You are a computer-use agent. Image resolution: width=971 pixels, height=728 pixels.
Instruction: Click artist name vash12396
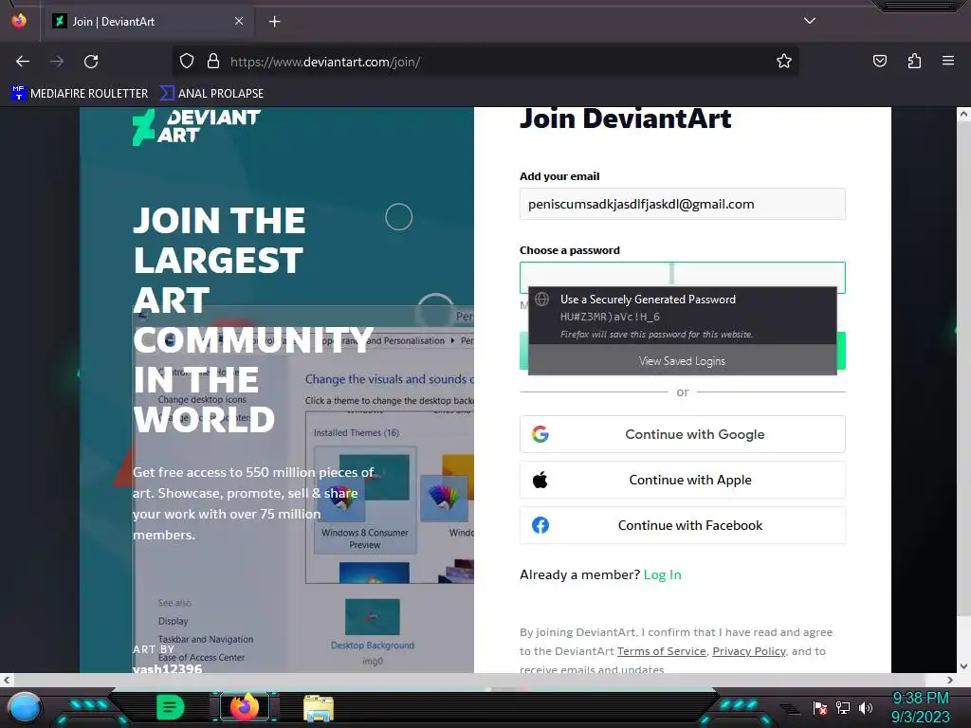coord(167,668)
